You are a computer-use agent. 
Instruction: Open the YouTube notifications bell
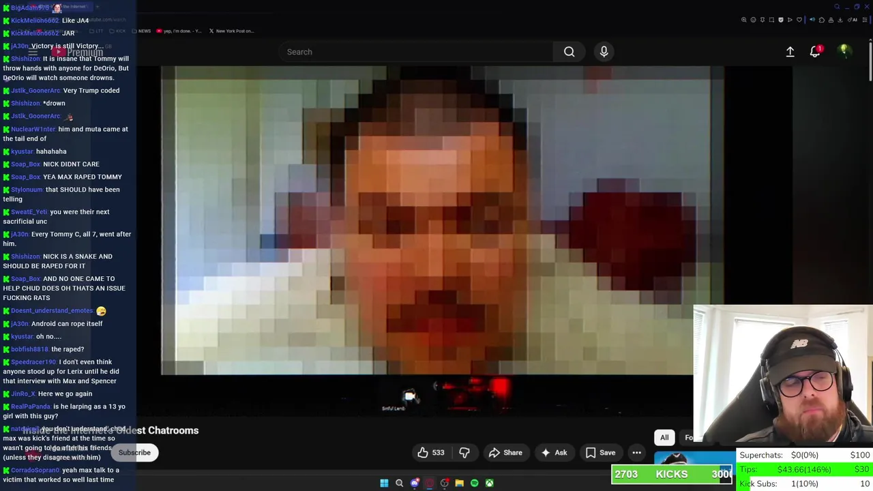tap(815, 52)
